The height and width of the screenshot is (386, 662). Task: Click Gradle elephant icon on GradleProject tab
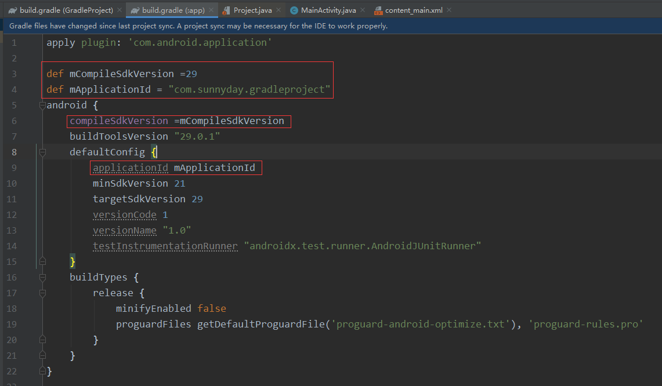point(13,10)
